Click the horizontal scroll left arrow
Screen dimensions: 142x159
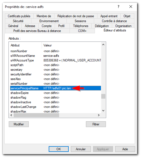[11, 115]
